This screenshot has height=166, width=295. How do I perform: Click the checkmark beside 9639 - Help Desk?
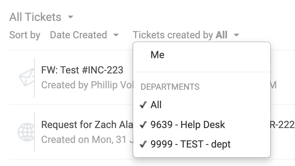point(143,124)
